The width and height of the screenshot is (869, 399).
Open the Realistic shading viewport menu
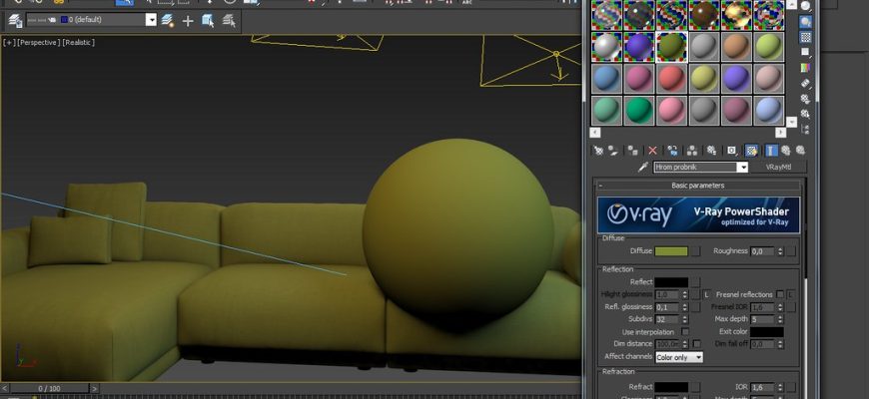(79, 43)
